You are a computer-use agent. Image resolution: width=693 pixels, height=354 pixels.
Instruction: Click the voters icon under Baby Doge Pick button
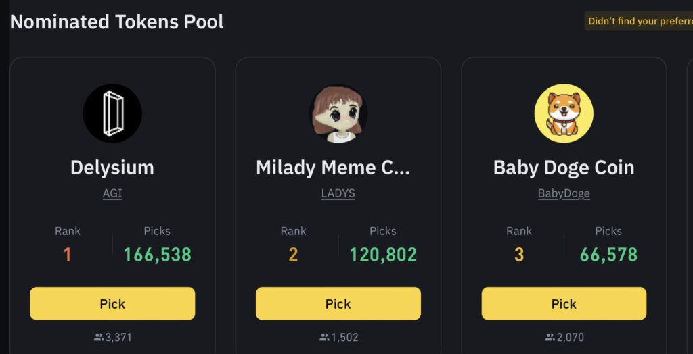(550, 338)
